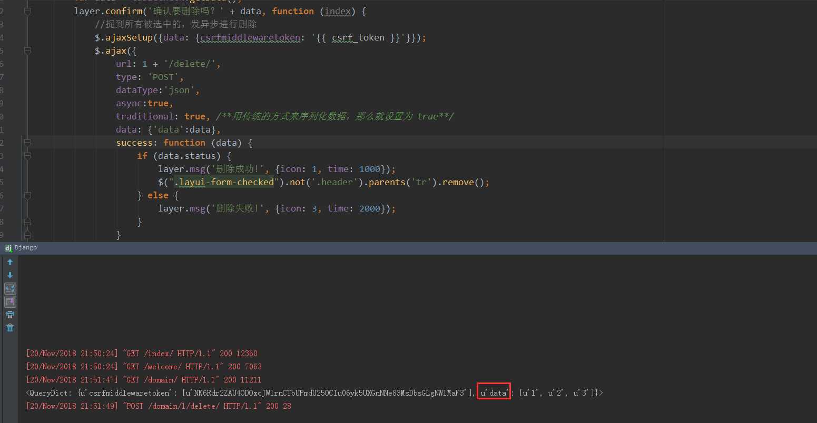Click the .layui-form-checked selector text
The height and width of the screenshot is (423, 817).
[x=224, y=182]
